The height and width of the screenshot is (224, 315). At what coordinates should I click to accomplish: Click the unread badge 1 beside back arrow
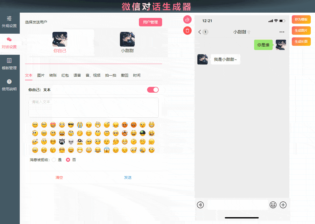[x=205, y=32]
